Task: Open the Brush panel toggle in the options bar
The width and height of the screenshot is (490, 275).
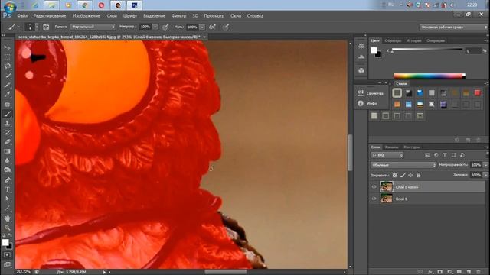Action: pos(46,27)
